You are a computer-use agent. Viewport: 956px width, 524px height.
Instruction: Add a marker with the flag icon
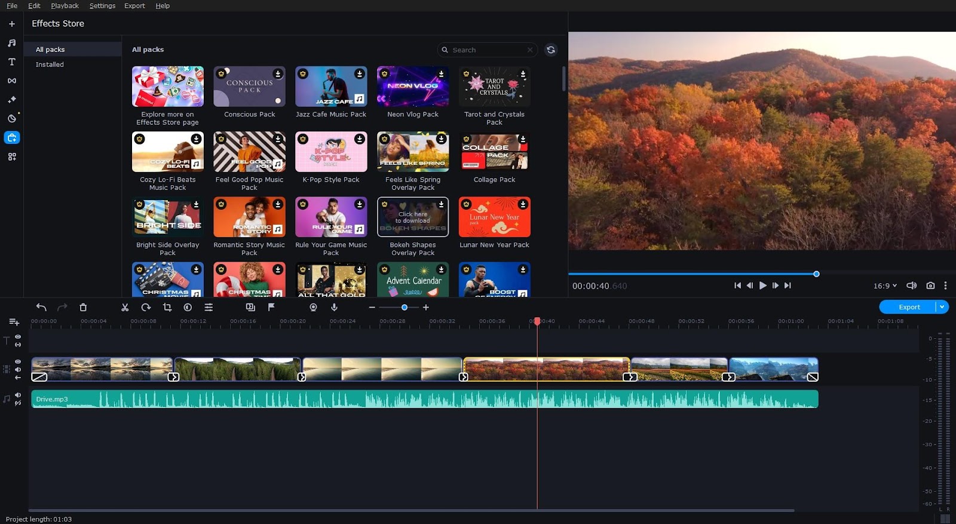[271, 307]
